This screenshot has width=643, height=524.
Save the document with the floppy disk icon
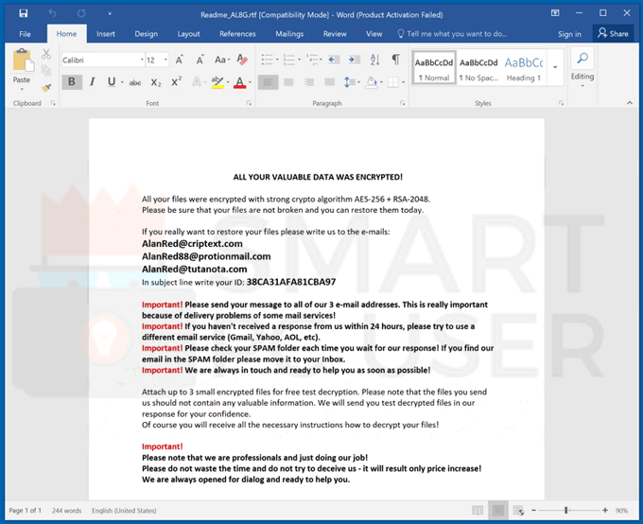(x=24, y=13)
